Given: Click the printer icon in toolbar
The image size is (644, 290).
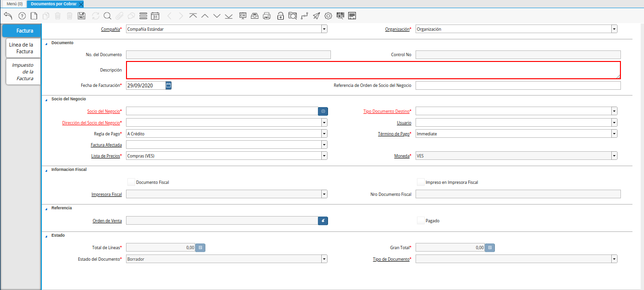Looking at the screenshot, I should click(x=267, y=16).
